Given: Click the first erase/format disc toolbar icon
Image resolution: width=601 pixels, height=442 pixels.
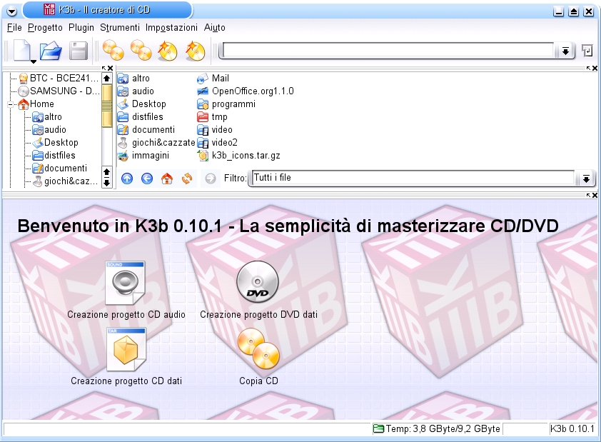Looking at the screenshot, I should 168,50.
